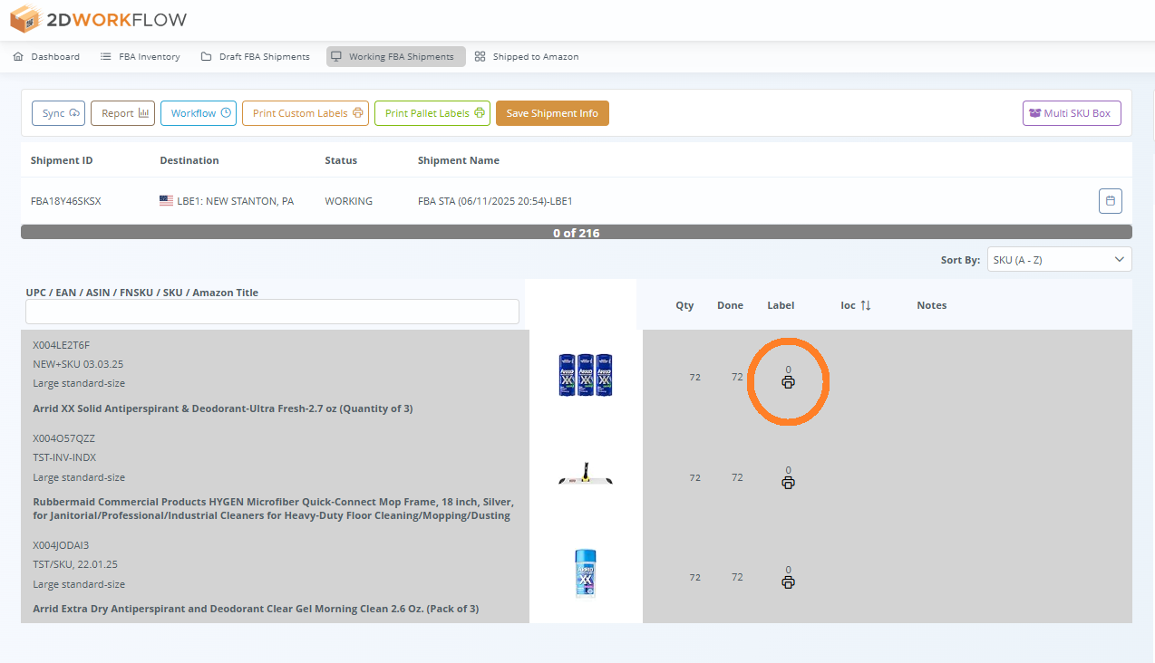The image size is (1155, 663).
Task: Click the Draft FBA Shipments folder icon
Action: (x=207, y=56)
